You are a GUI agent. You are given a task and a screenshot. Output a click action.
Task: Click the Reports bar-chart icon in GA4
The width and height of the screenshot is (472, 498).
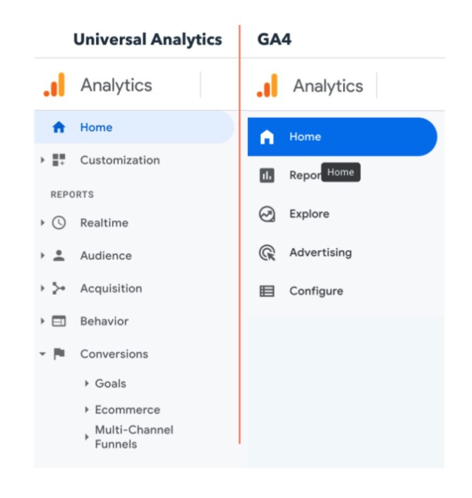[267, 175]
